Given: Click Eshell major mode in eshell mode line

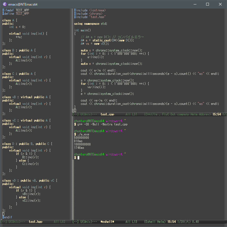Looking at the screenshot, I should (150, 222).
